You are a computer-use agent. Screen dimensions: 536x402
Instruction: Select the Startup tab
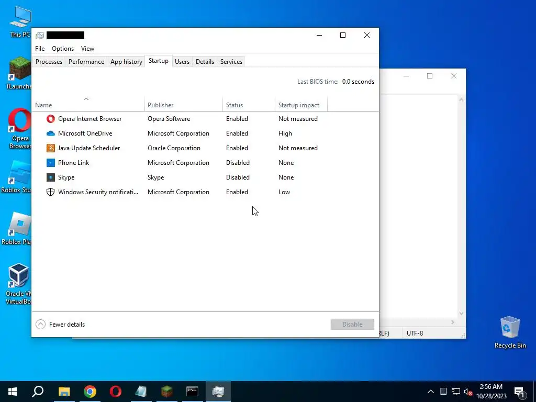coord(158,61)
